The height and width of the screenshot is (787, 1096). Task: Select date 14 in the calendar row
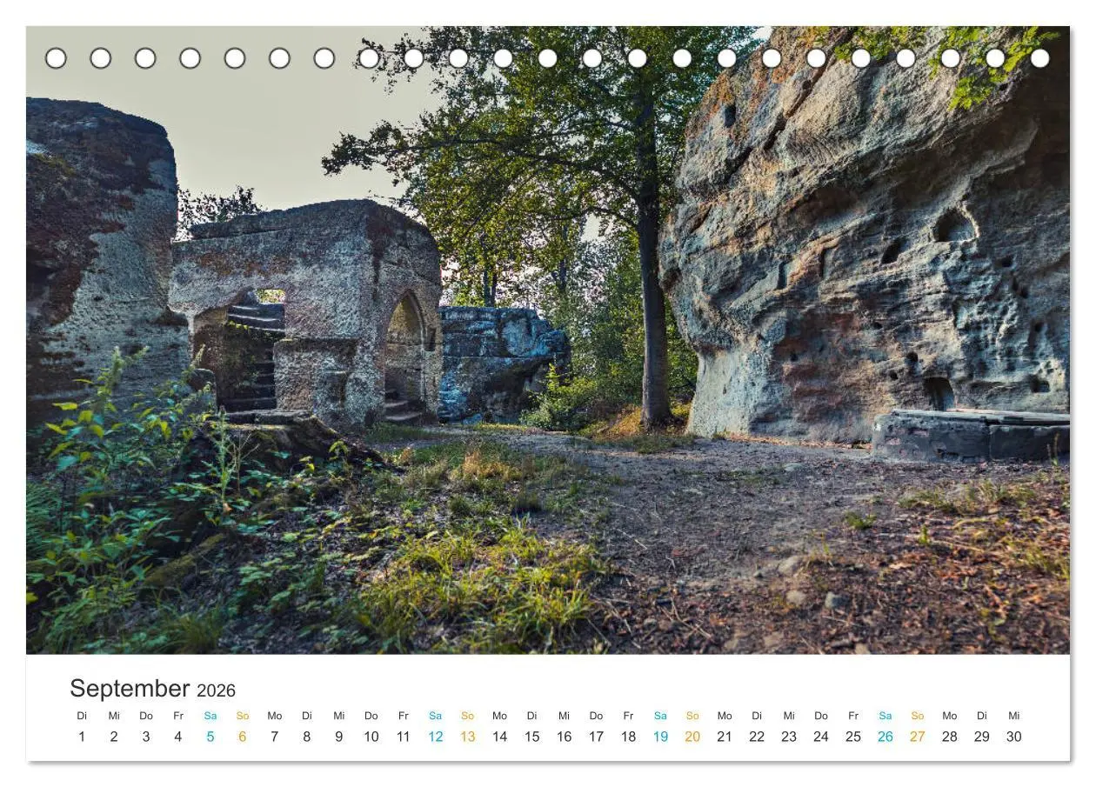tap(500, 737)
